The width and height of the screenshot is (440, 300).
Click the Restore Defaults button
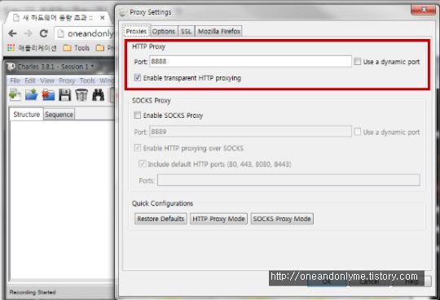point(161,219)
